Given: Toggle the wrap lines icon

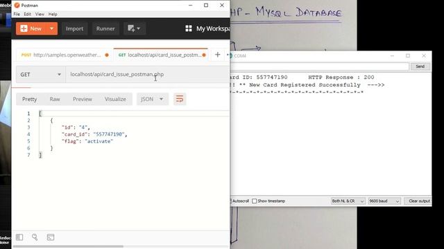Looking at the screenshot, I should tap(180, 99).
